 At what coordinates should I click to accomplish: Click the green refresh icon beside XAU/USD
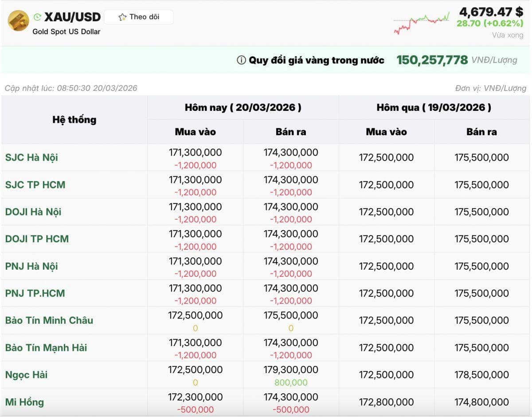[37, 17]
